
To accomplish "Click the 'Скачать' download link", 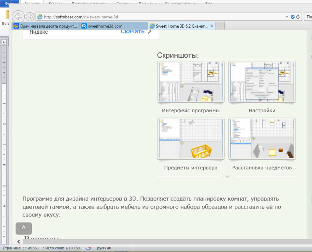I will 132,31.
